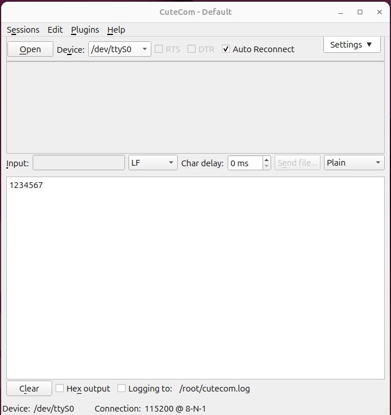The width and height of the screenshot is (391, 415).
Task: Click inside the Char delay value field
Action: coord(245,163)
